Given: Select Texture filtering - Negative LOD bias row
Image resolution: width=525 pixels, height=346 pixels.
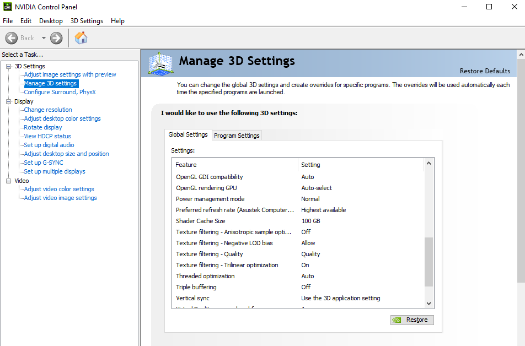Looking at the screenshot, I should (x=298, y=243).
